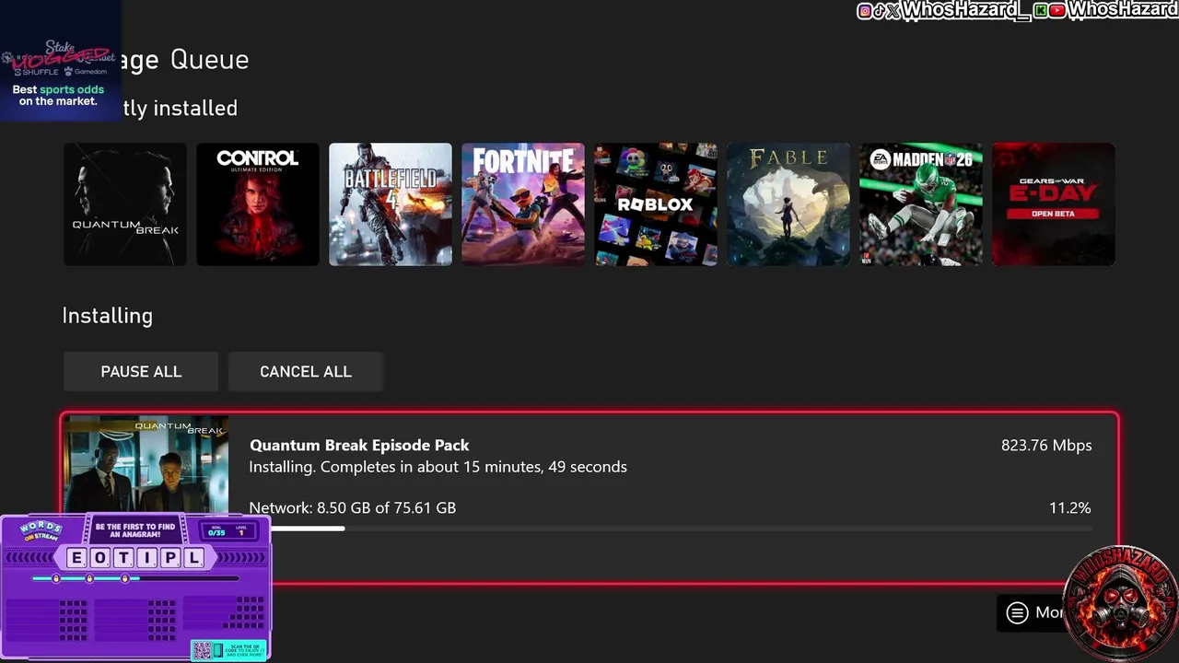Click the anagram game progress bar
This screenshot has width=1179, height=663.
tap(135, 578)
